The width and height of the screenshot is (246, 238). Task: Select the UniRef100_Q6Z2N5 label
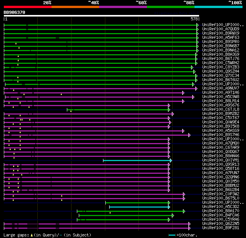pos(221,224)
